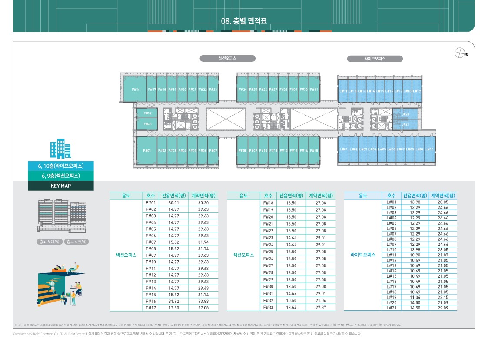Screen dimensions: 488x345
Task: Click the KEY MAP label
Action: [61, 186]
